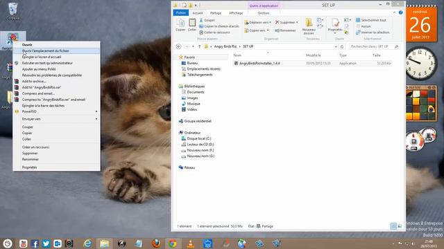
Task: Click Copier le chemin d'accès
Action: (219, 26)
